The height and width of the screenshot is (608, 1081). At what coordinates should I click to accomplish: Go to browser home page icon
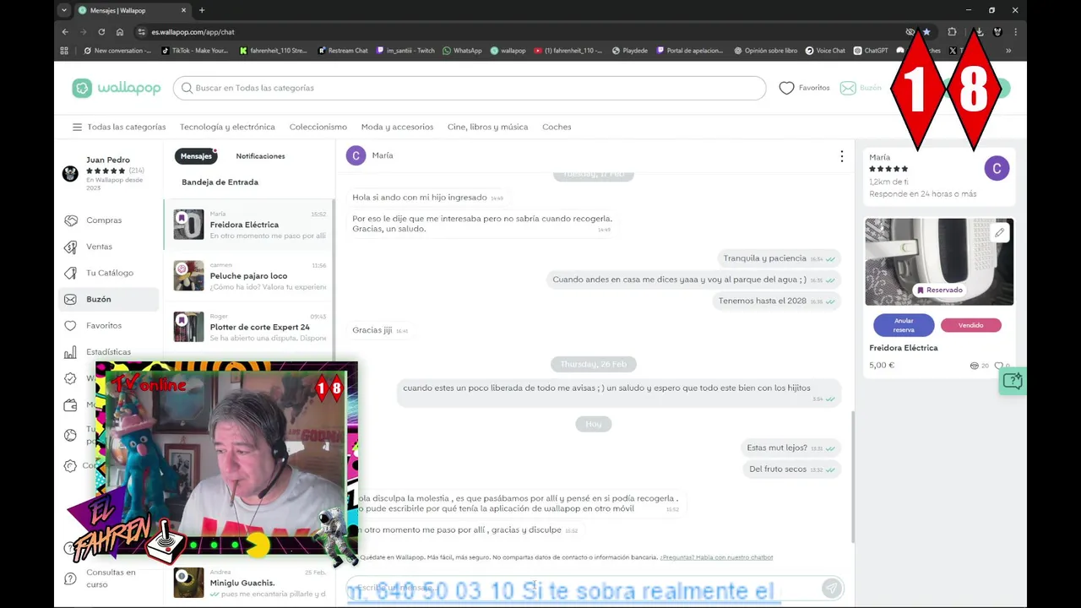(x=120, y=32)
